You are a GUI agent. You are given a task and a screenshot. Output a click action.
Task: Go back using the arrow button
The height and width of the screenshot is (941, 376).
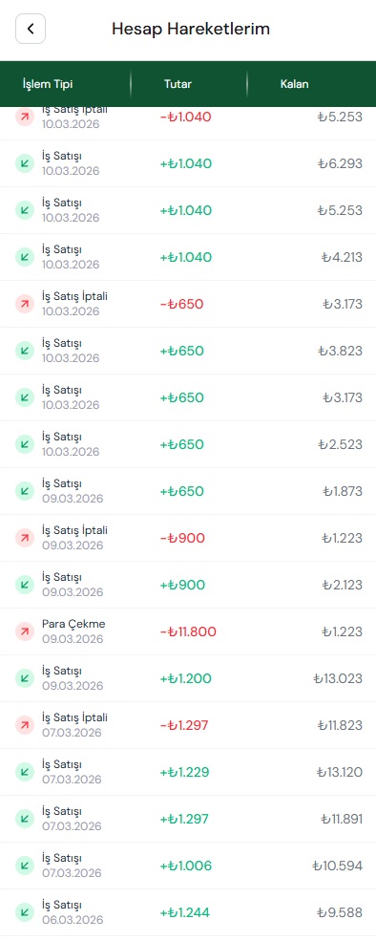pos(31,29)
